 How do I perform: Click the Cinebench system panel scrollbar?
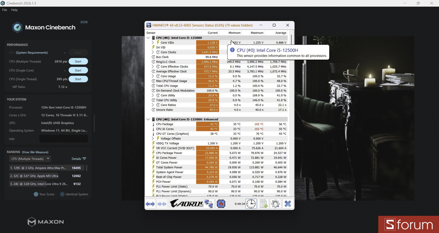94,123
